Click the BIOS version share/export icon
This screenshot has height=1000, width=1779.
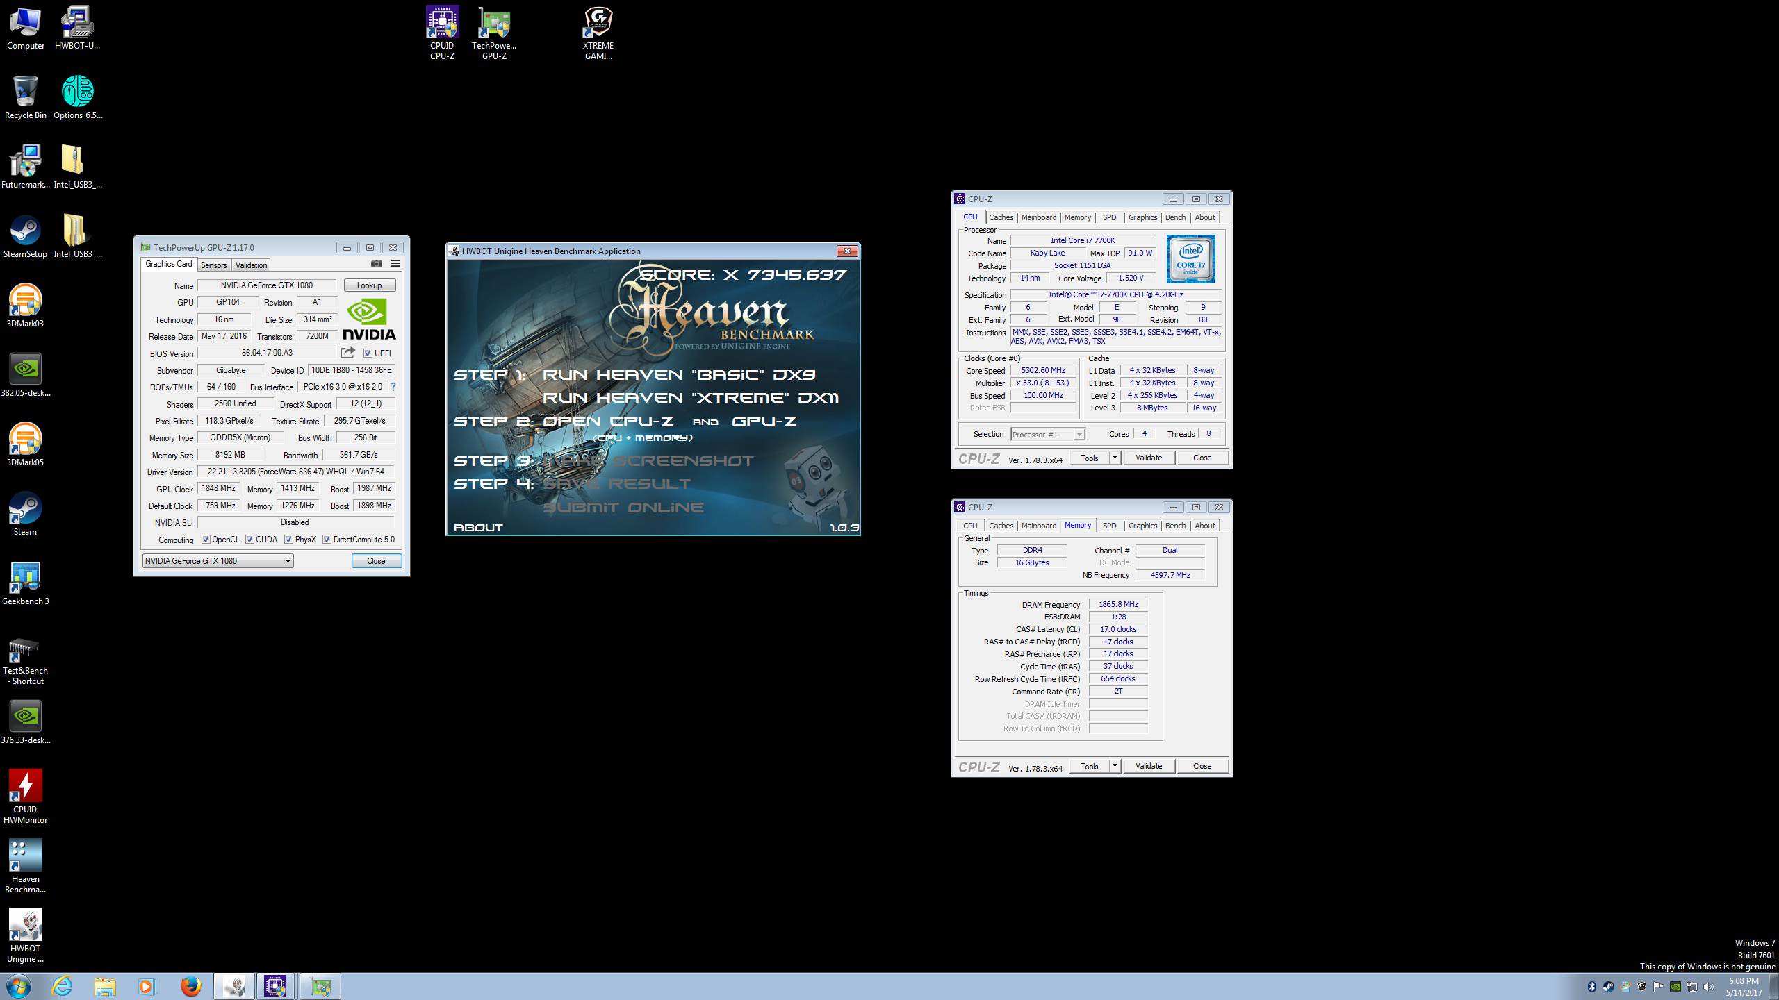pyautogui.click(x=347, y=353)
